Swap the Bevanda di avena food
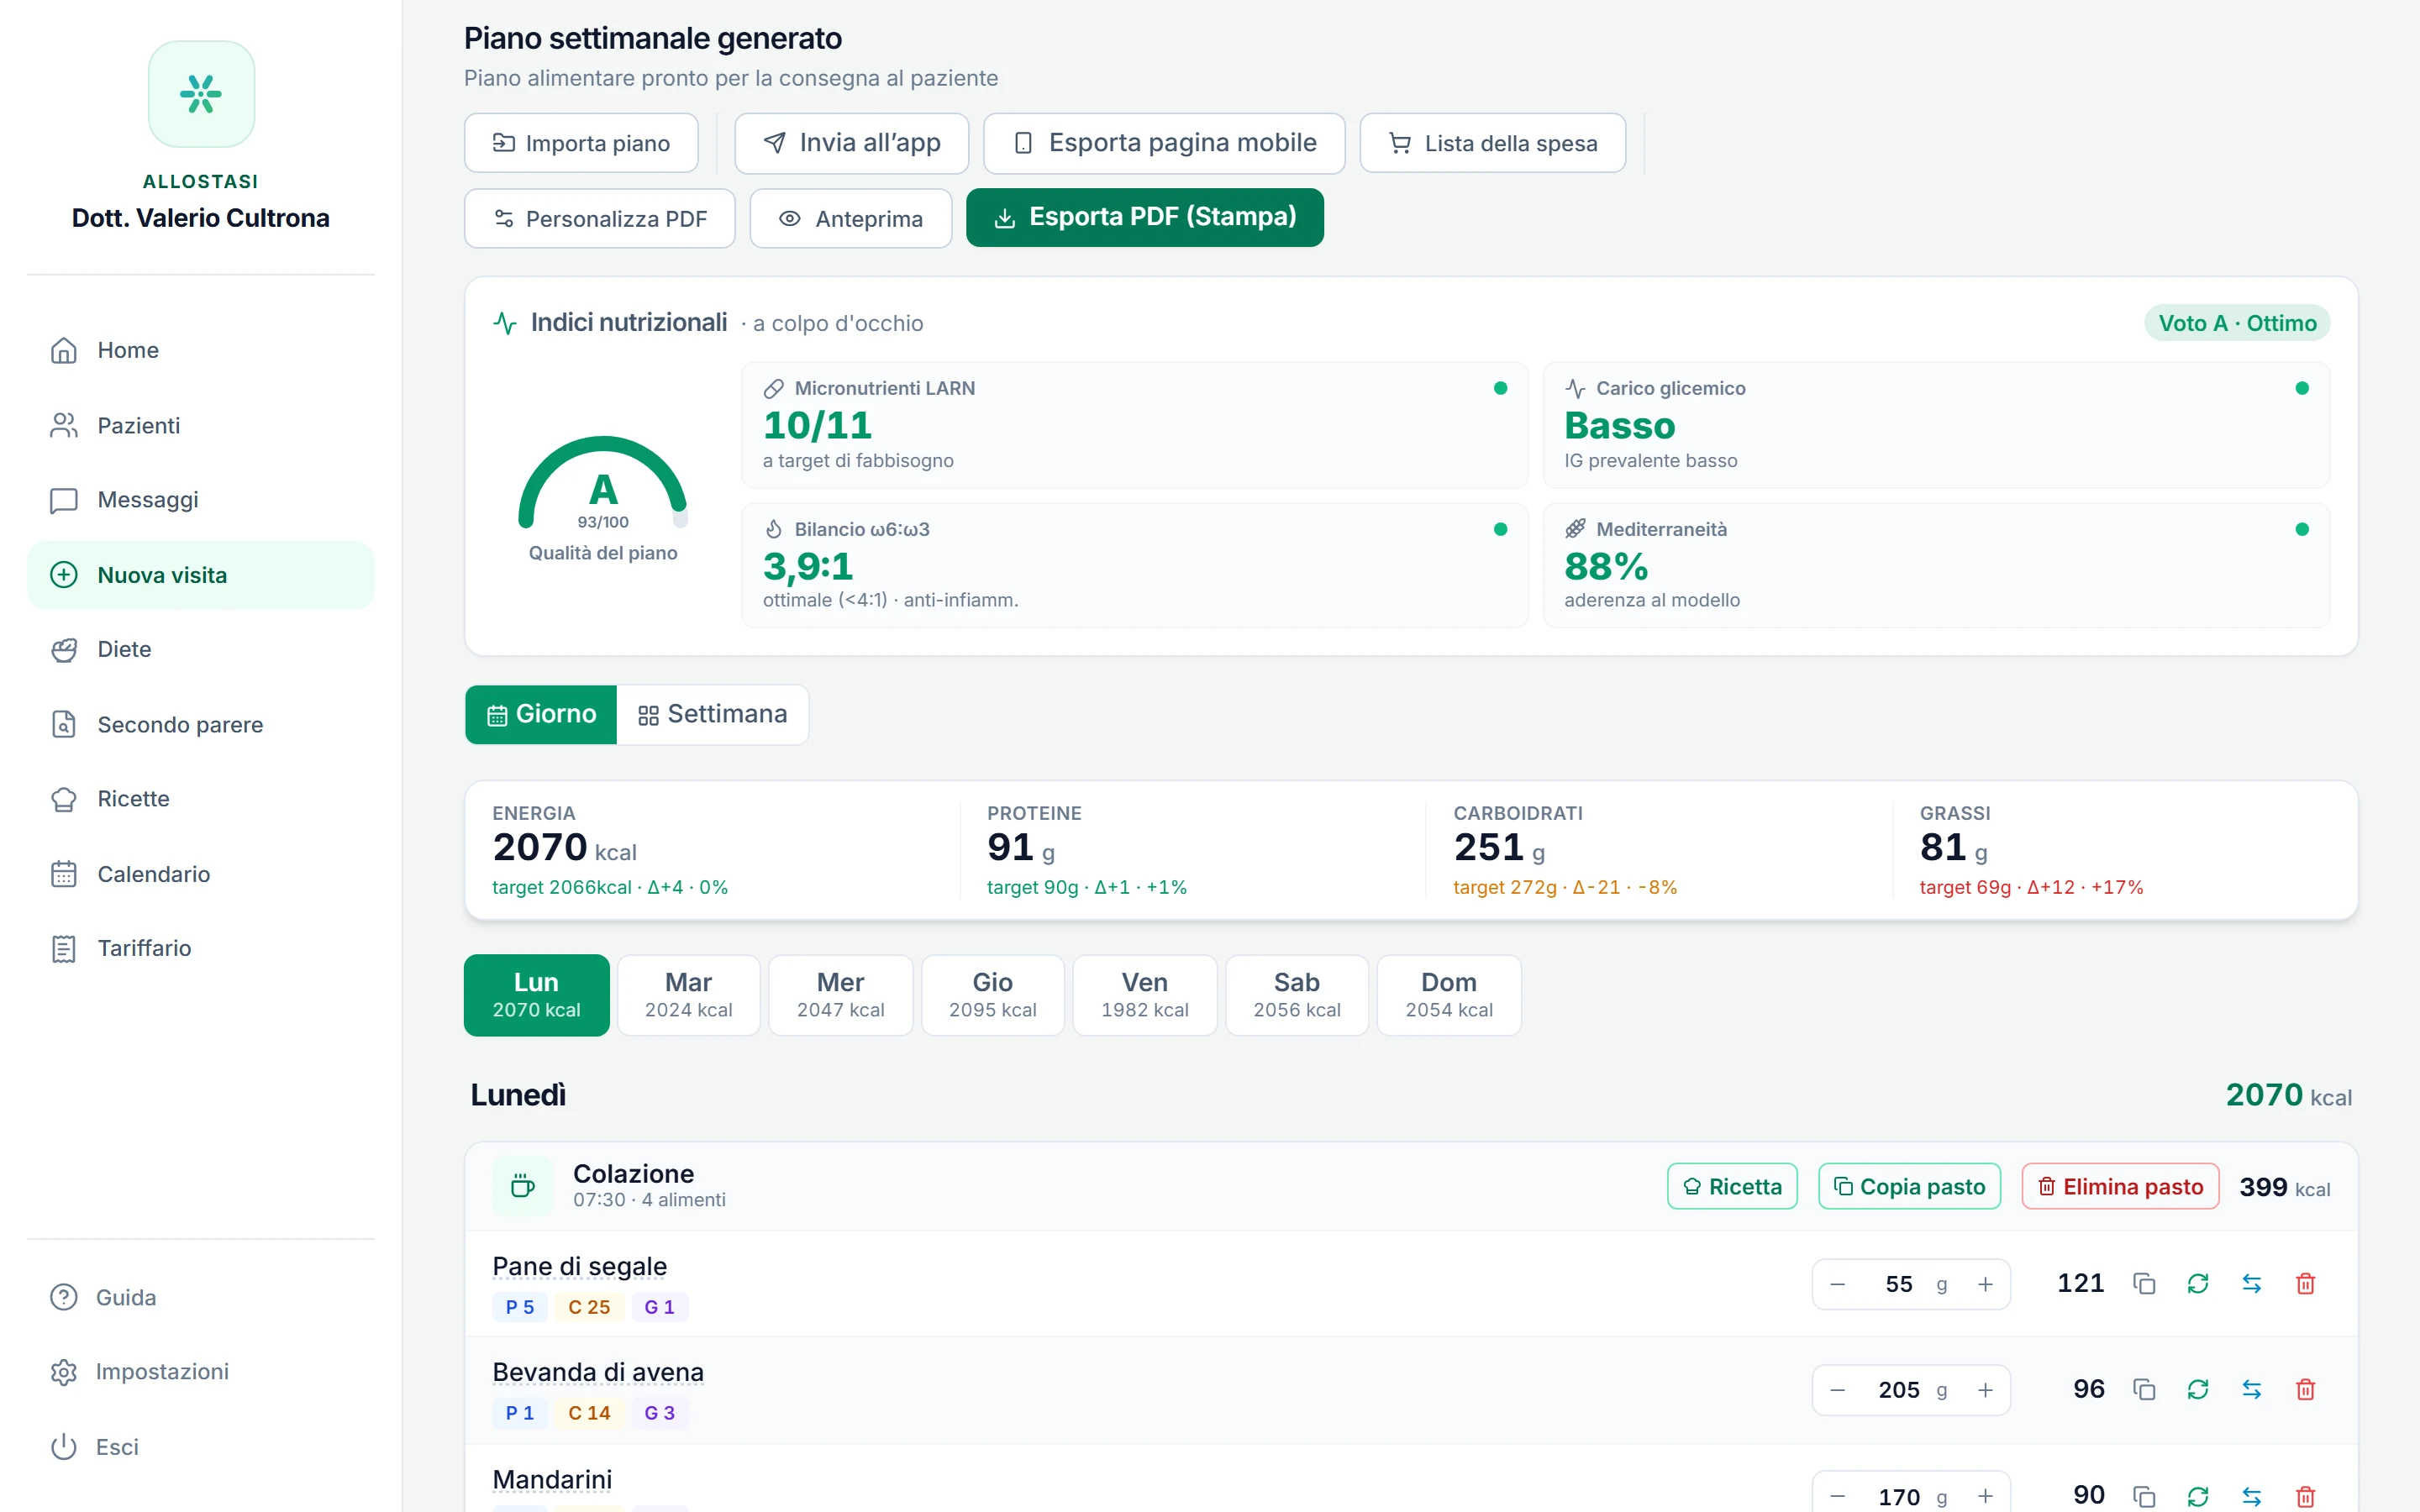The width and height of the screenshot is (2420, 1512). (2251, 1389)
